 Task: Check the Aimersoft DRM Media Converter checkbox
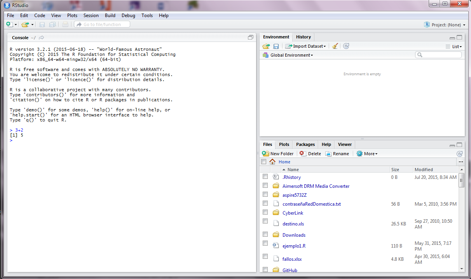pyautogui.click(x=265, y=185)
